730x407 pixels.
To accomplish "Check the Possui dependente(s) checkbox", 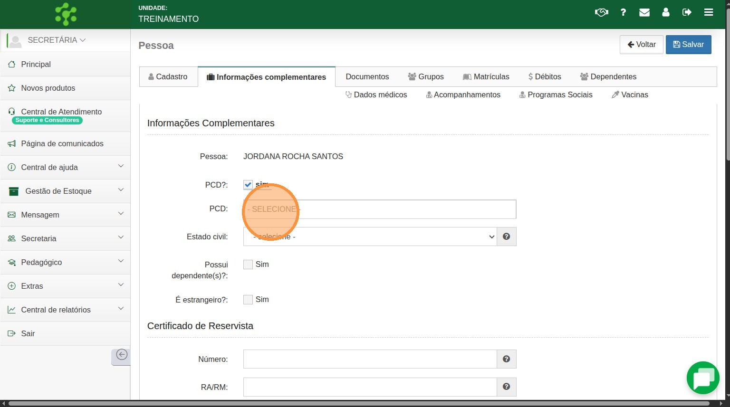I will pyautogui.click(x=248, y=265).
